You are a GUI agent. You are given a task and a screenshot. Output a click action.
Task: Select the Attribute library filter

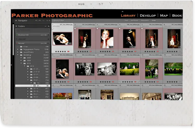click(134, 20)
